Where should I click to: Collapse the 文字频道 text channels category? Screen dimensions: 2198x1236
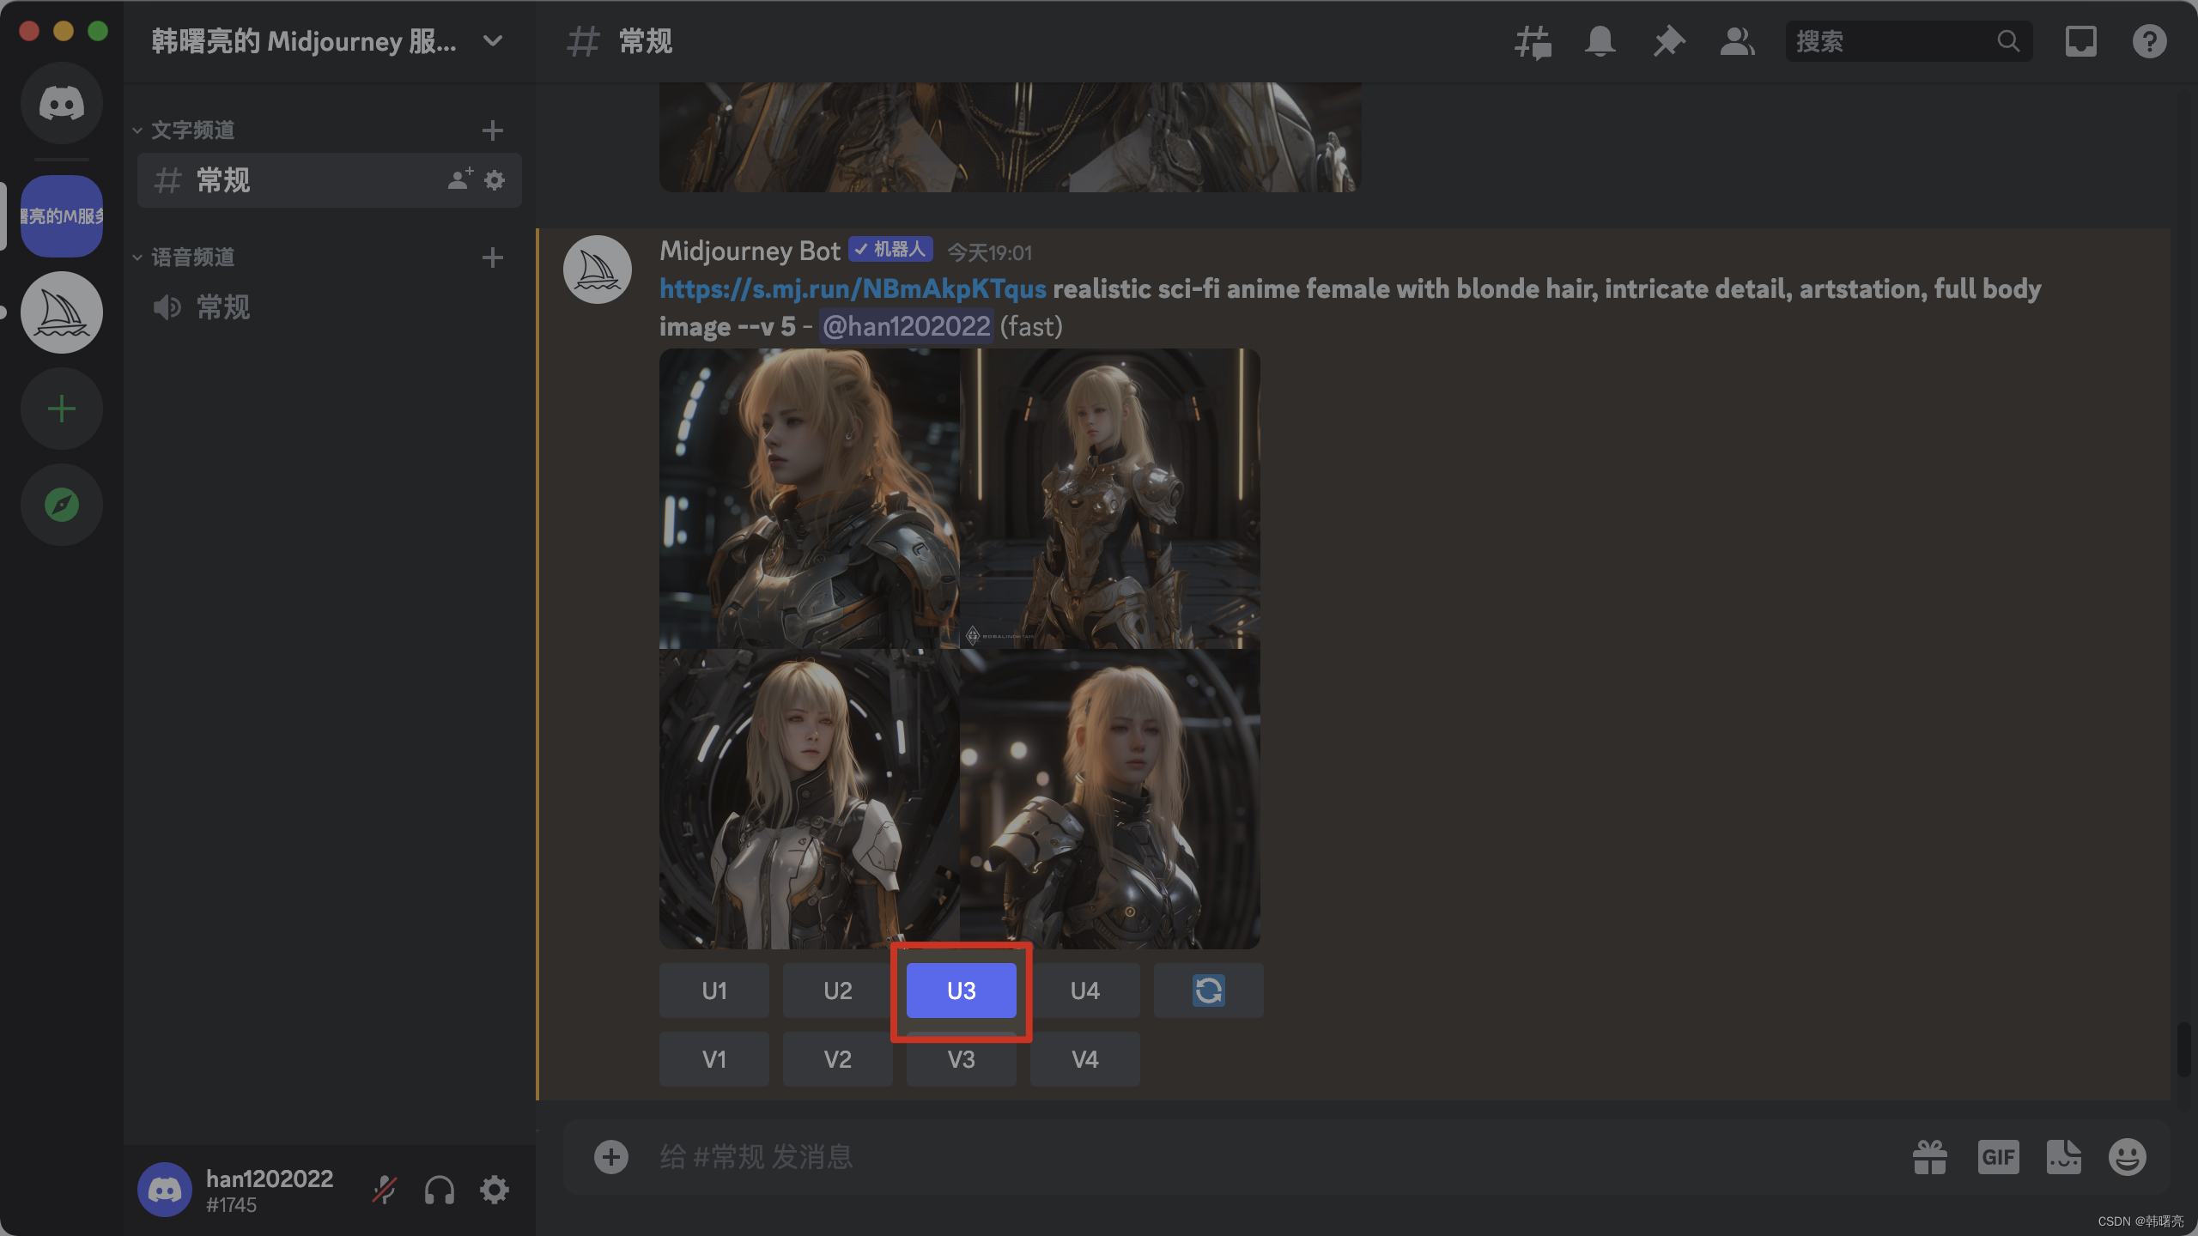pos(192,130)
